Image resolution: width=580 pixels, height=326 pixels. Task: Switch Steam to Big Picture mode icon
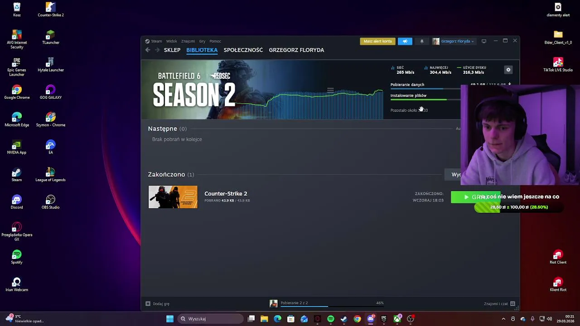pos(484,41)
